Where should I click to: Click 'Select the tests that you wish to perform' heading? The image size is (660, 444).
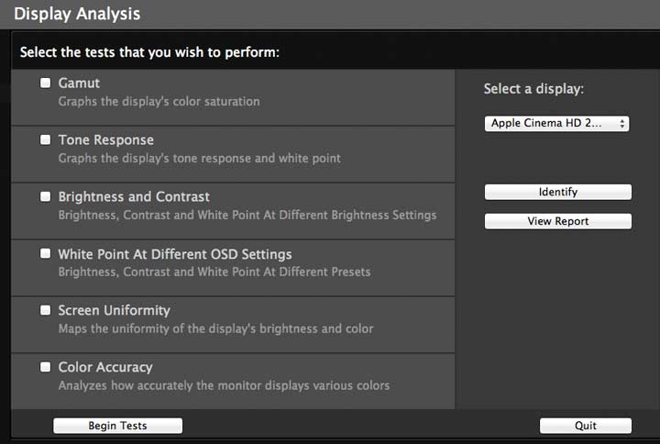click(149, 52)
